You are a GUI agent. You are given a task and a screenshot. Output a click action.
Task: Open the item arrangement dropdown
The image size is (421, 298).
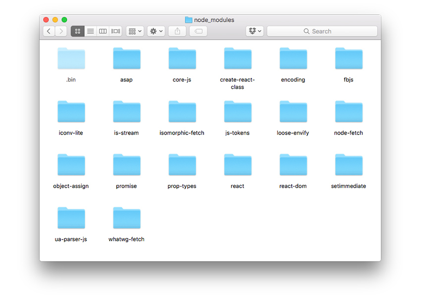point(135,31)
